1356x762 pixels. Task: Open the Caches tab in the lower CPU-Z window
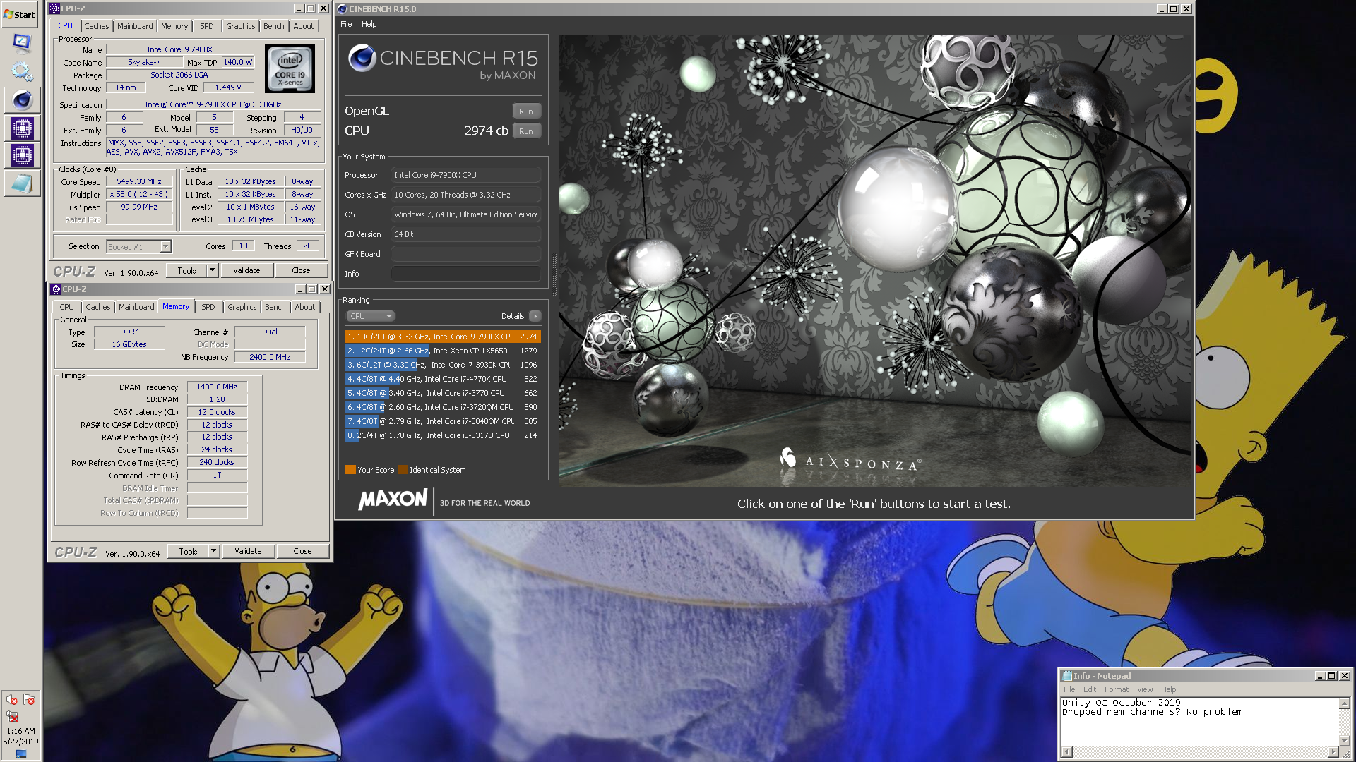pos(98,307)
